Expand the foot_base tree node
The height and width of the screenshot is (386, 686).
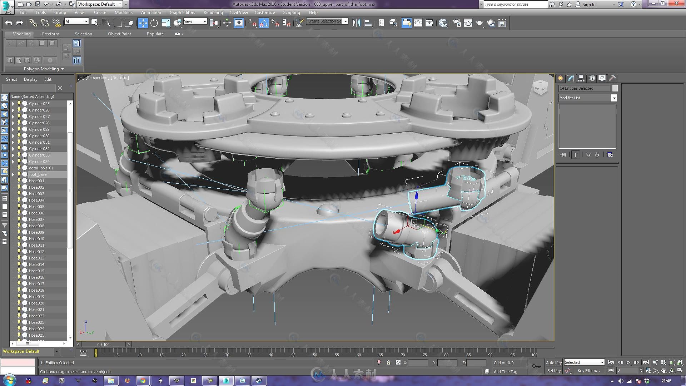point(13,174)
